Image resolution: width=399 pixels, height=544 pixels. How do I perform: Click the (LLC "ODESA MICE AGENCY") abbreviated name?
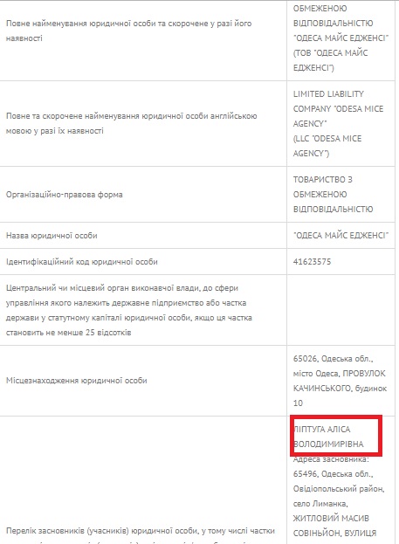(x=327, y=146)
